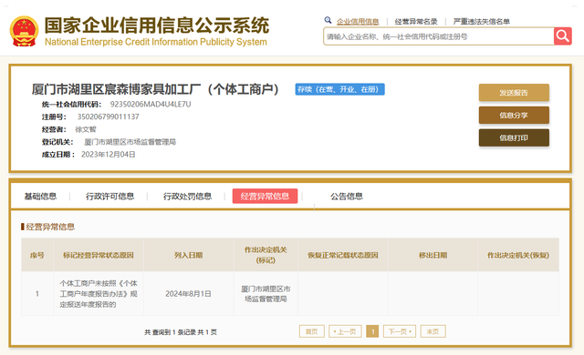This screenshot has width=584, height=355.
Task: Select credit code 92350206MAD4U4LE7U
Action: coord(151,105)
